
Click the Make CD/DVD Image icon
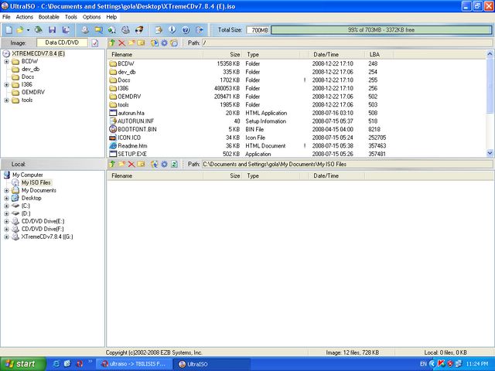85,30
